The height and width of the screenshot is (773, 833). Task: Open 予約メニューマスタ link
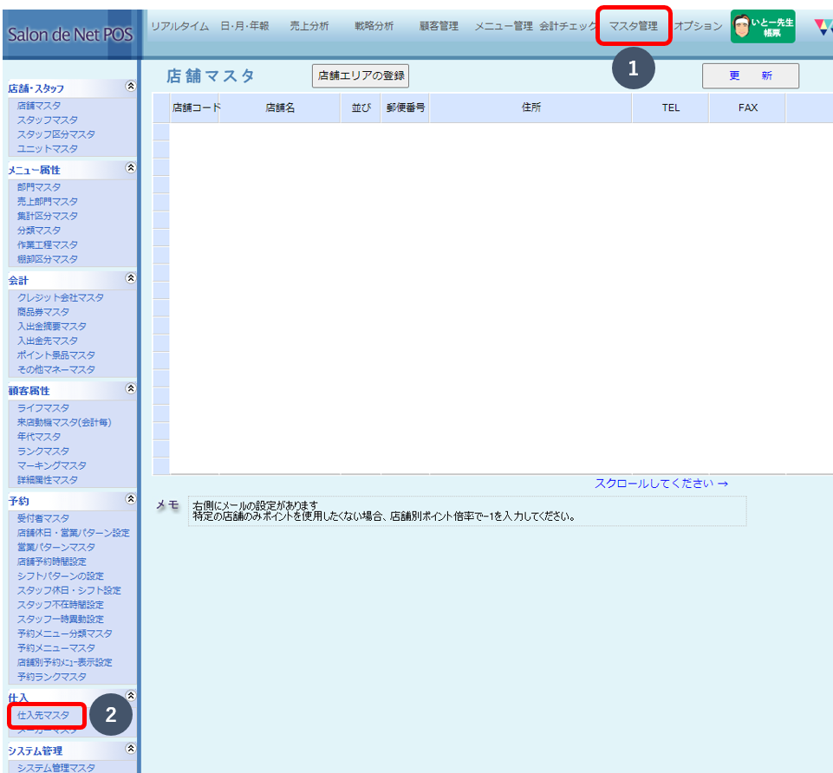tap(56, 648)
